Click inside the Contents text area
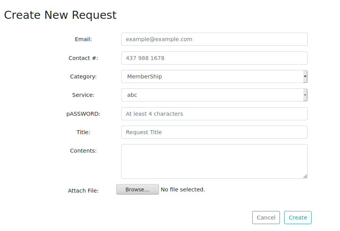 (214, 161)
